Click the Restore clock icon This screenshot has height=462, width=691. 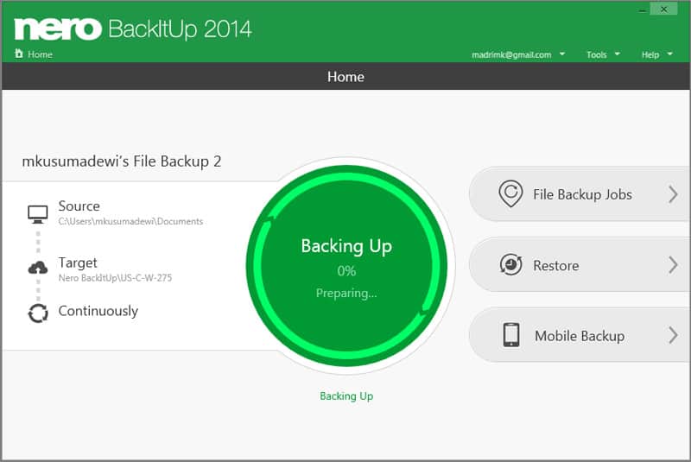[x=510, y=265]
